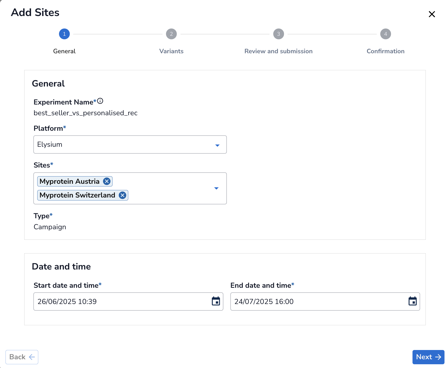Expand the Sites dropdown arrow
Screen dimensions: 447x368
click(x=216, y=188)
